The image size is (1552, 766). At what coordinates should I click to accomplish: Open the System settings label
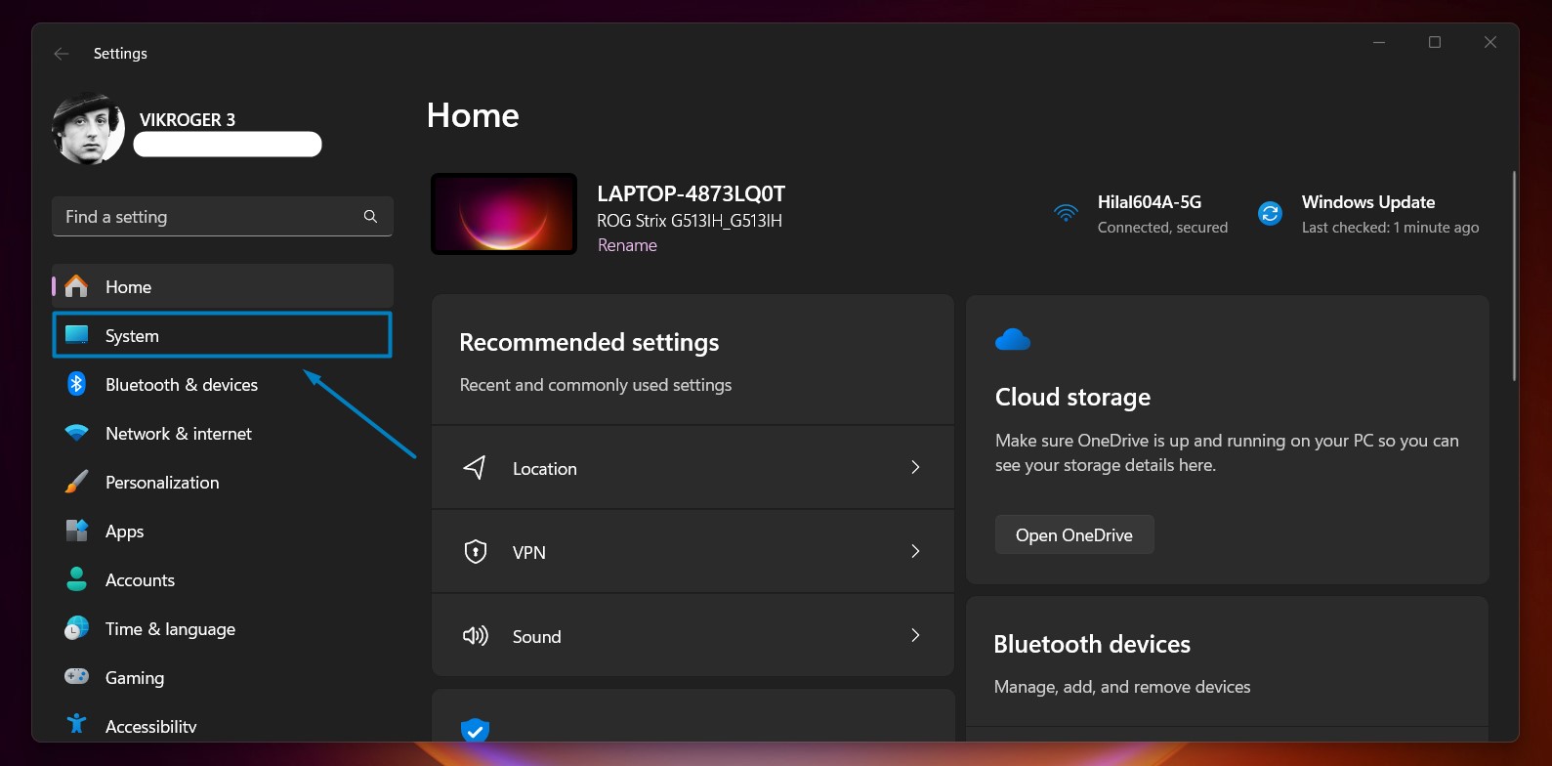(132, 336)
